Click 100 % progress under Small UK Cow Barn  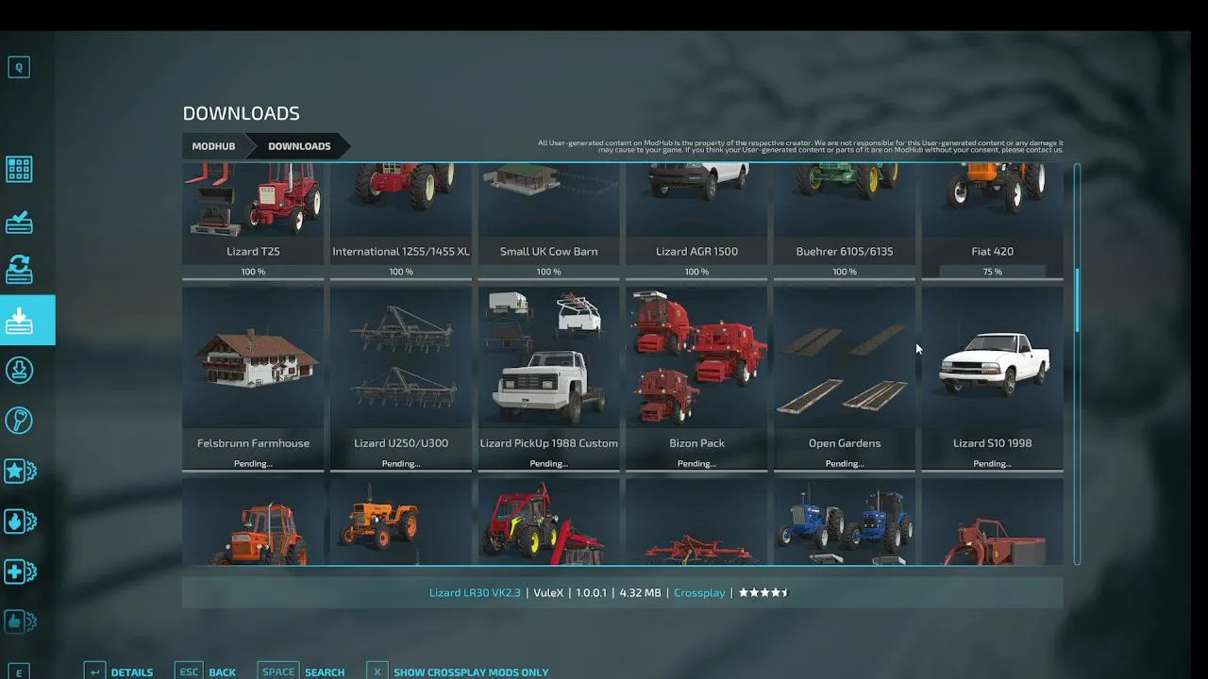coord(549,272)
